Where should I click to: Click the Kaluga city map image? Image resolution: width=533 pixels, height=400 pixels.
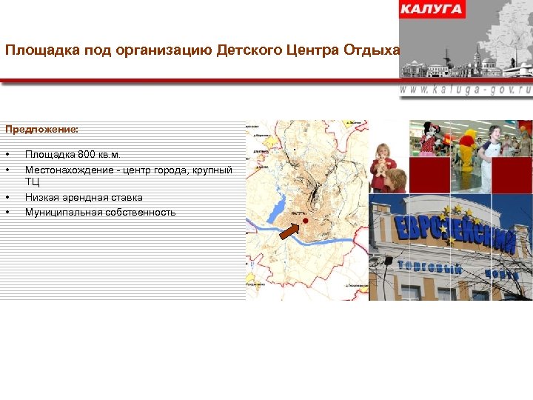pyautogui.click(x=307, y=210)
